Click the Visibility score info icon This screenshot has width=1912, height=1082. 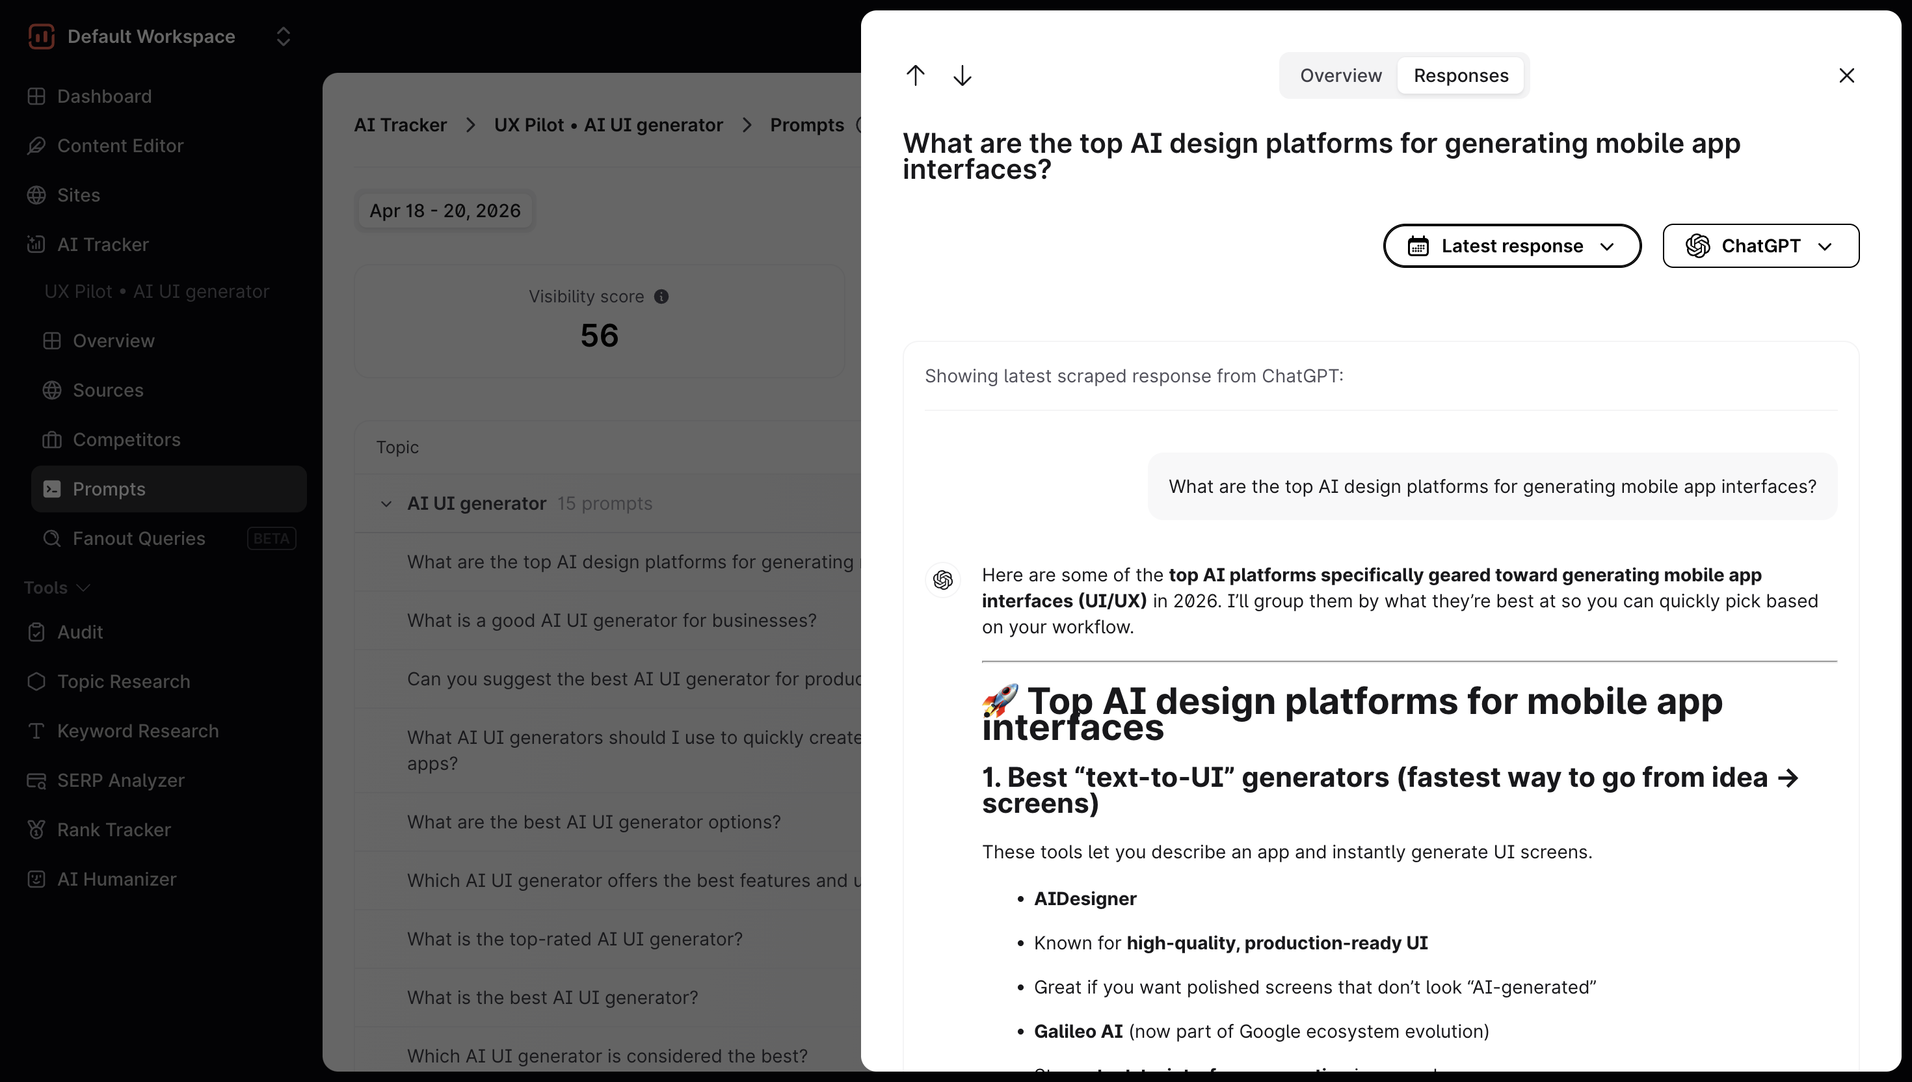click(x=661, y=297)
